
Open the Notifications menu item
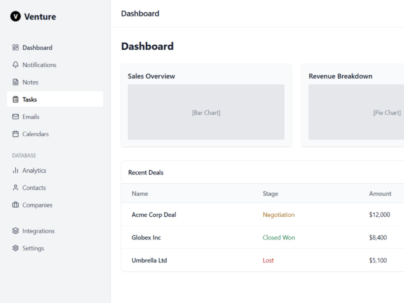(55, 65)
